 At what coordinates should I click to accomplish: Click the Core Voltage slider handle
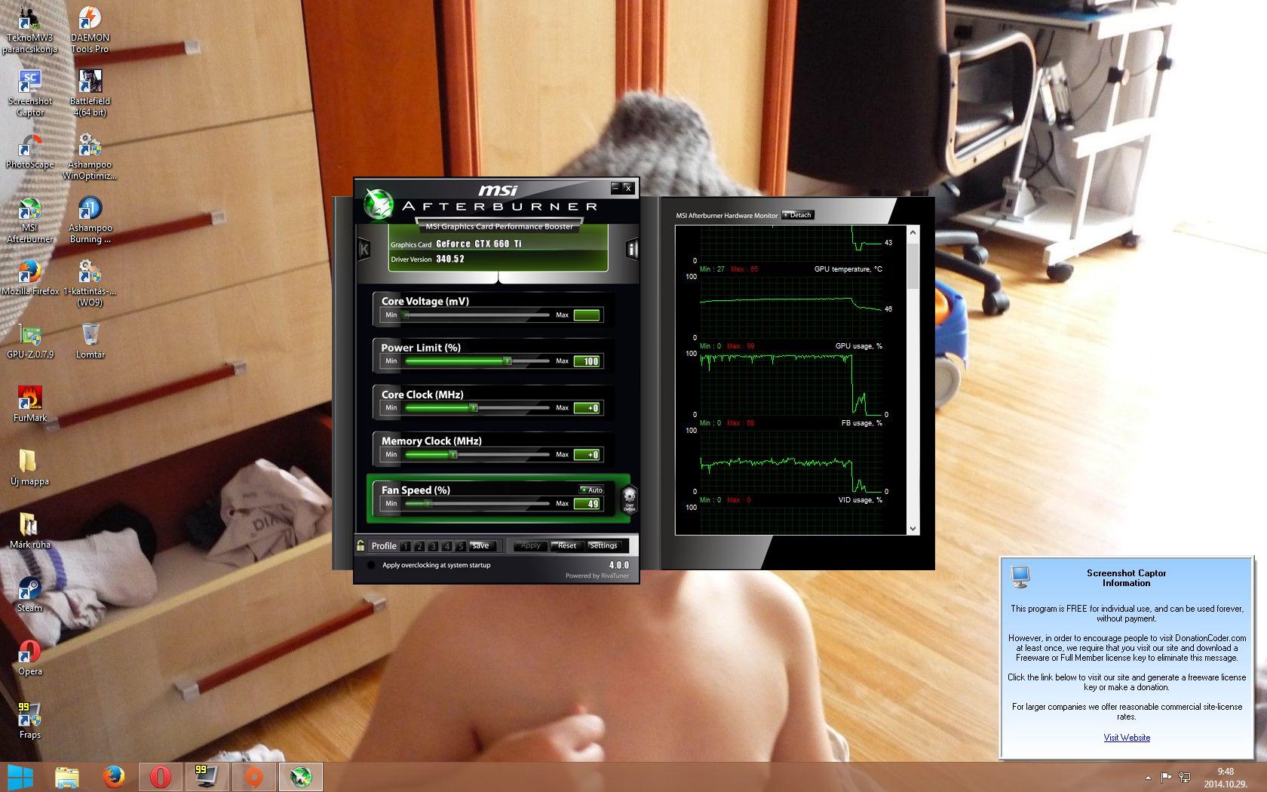tap(406, 315)
